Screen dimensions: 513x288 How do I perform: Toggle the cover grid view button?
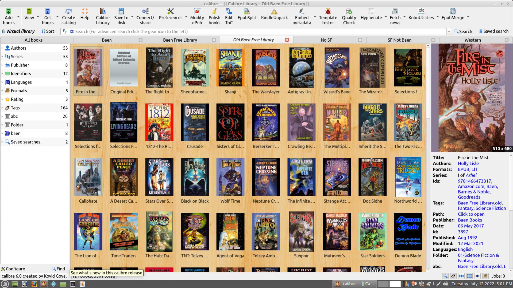coord(469,276)
